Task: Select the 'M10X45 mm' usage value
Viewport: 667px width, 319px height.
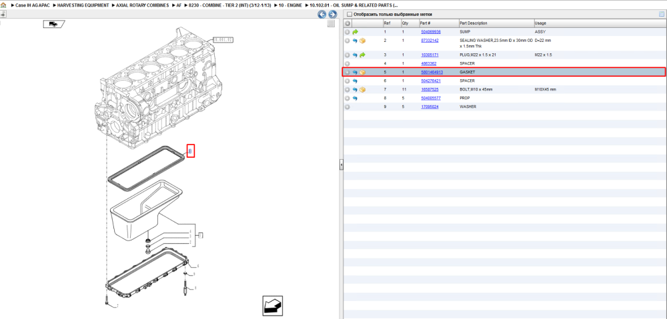Action: tap(546, 90)
